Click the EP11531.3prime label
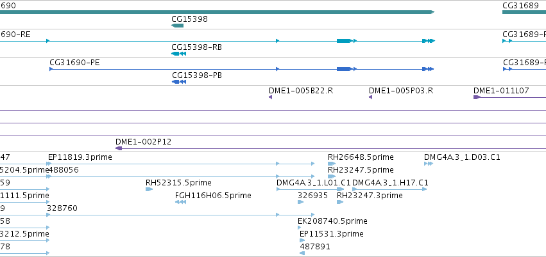 [332, 234]
